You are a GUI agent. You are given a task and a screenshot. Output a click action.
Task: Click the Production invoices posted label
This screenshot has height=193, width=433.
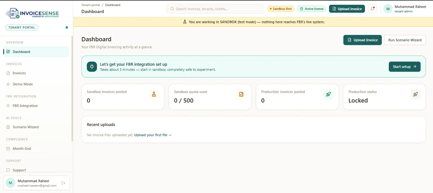(283, 92)
